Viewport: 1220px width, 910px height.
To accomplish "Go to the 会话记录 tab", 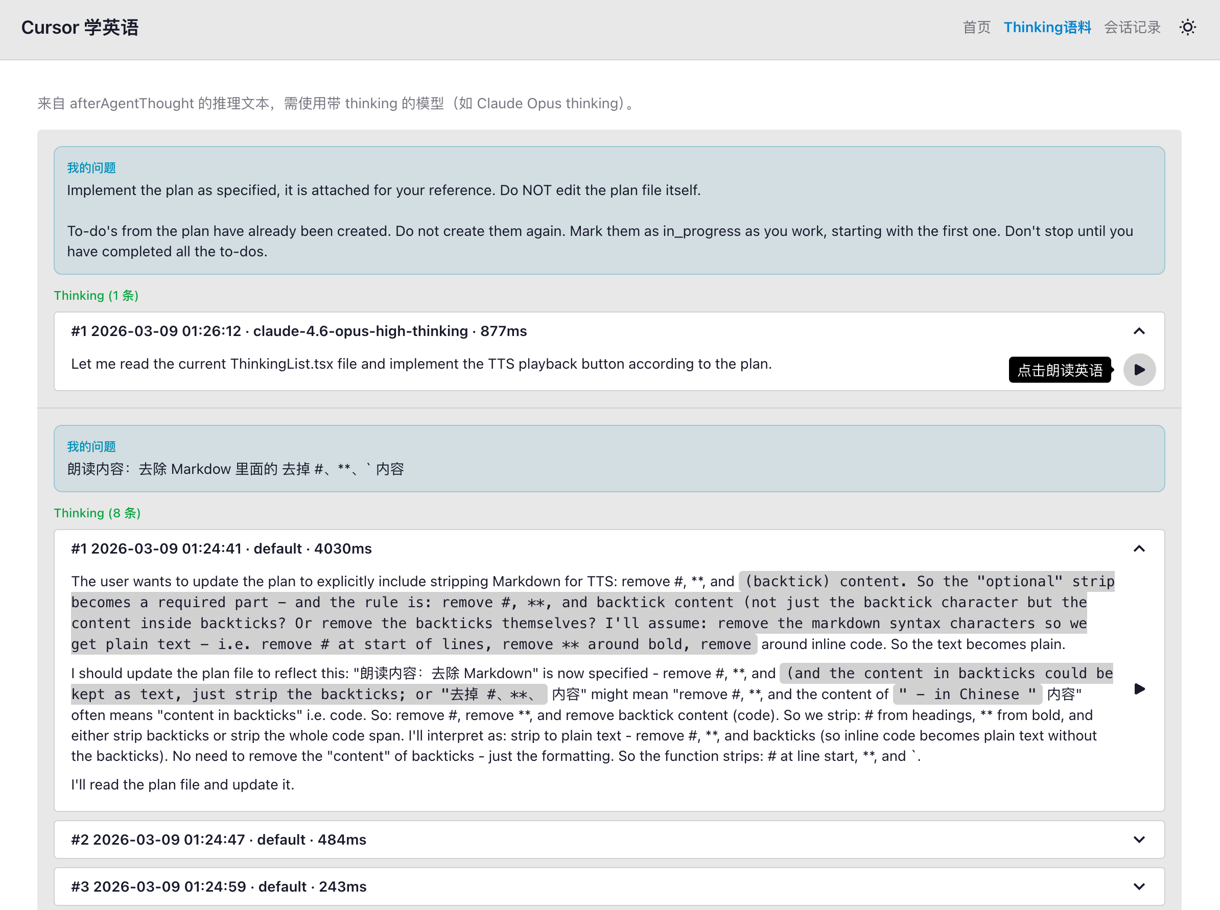I will click(1132, 27).
